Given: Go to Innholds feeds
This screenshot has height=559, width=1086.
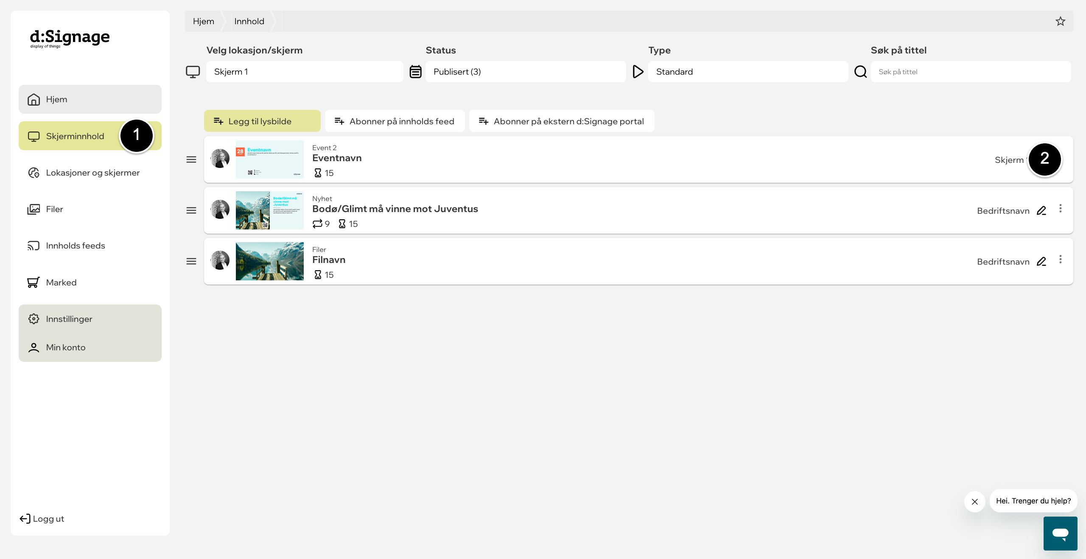Looking at the screenshot, I should (90, 246).
